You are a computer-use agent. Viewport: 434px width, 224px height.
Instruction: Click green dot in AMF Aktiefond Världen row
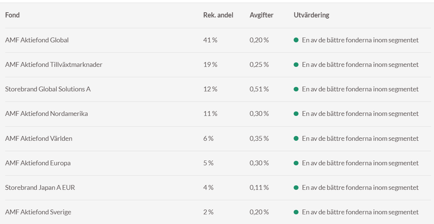[x=296, y=139]
